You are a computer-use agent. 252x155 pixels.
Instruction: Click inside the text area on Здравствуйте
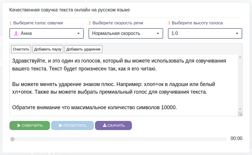tap(30, 61)
